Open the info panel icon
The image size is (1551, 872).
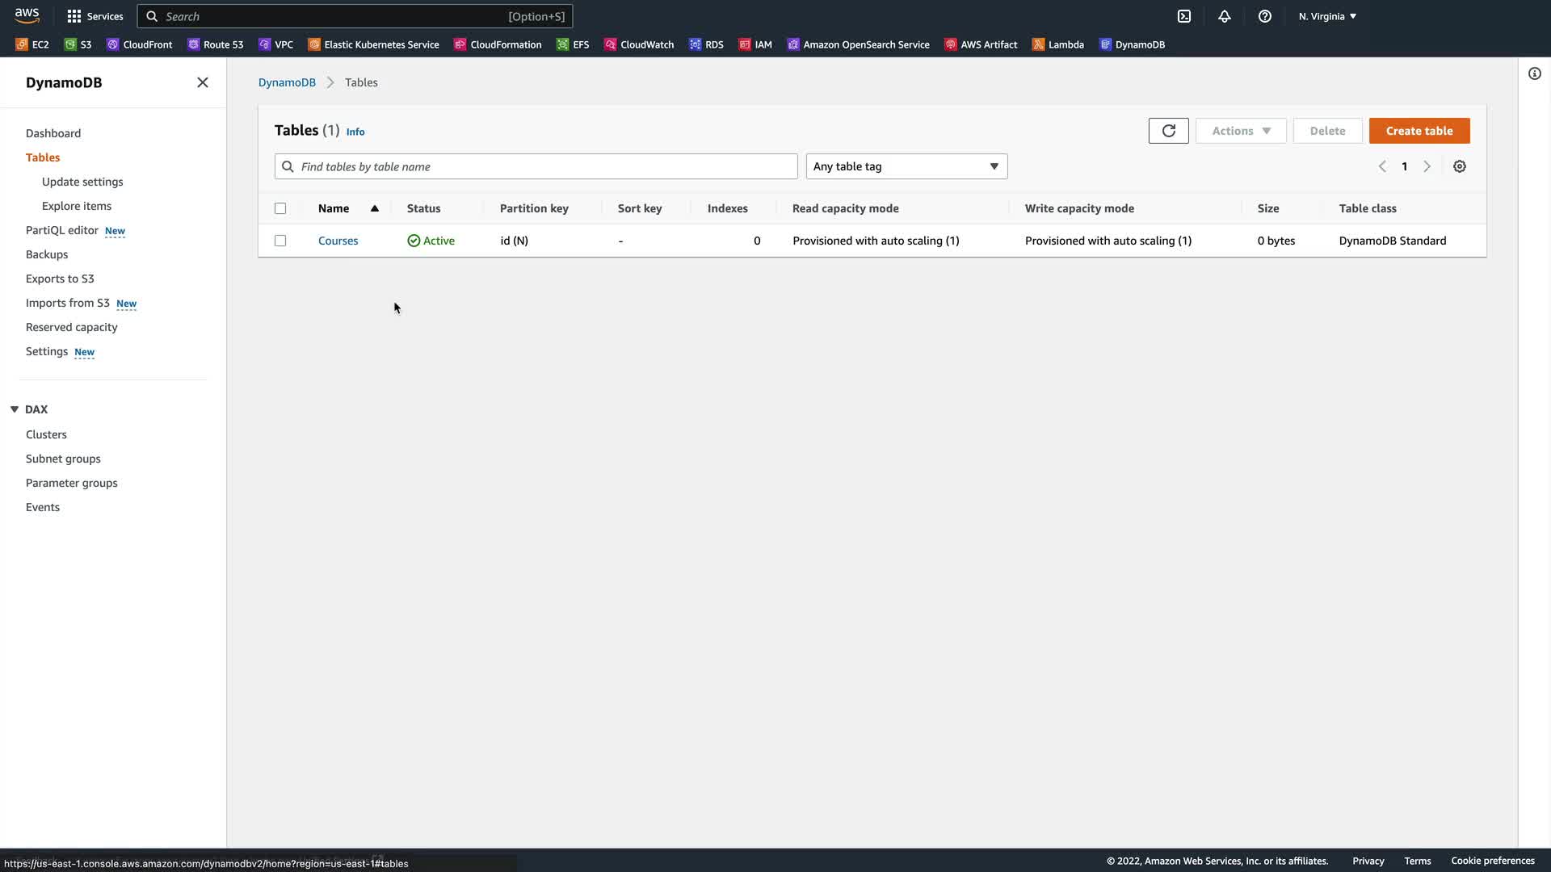1534,73
